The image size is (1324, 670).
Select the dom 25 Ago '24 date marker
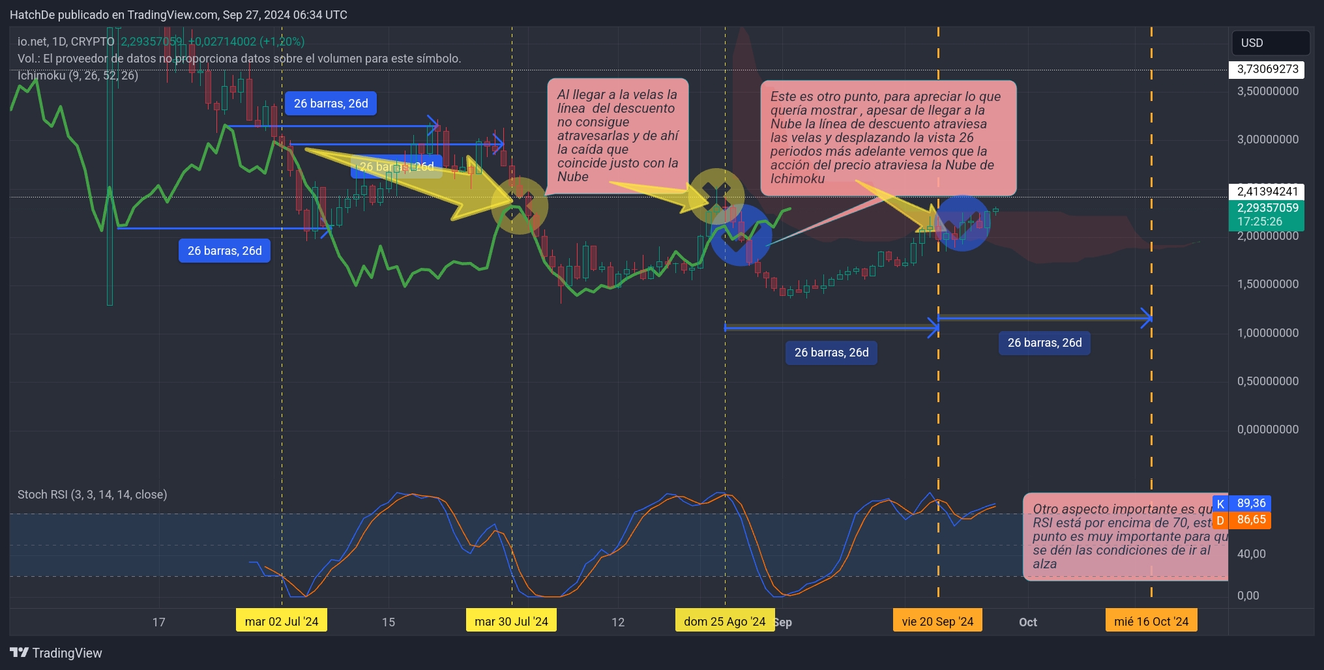[725, 621]
